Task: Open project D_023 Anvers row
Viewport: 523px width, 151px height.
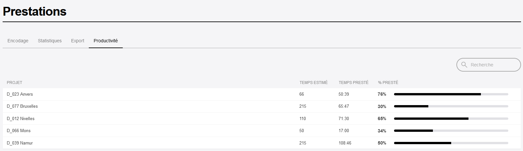Action: pyautogui.click(x=262, y=94)
